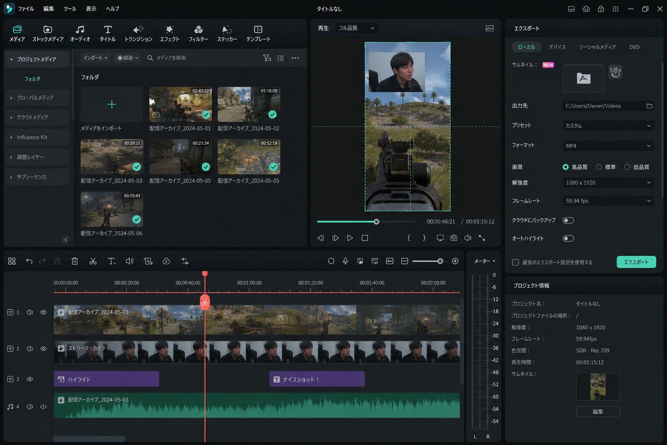Select the ナイスショット！ title clip
667x445 pixels.
click(x=317, y=379)
